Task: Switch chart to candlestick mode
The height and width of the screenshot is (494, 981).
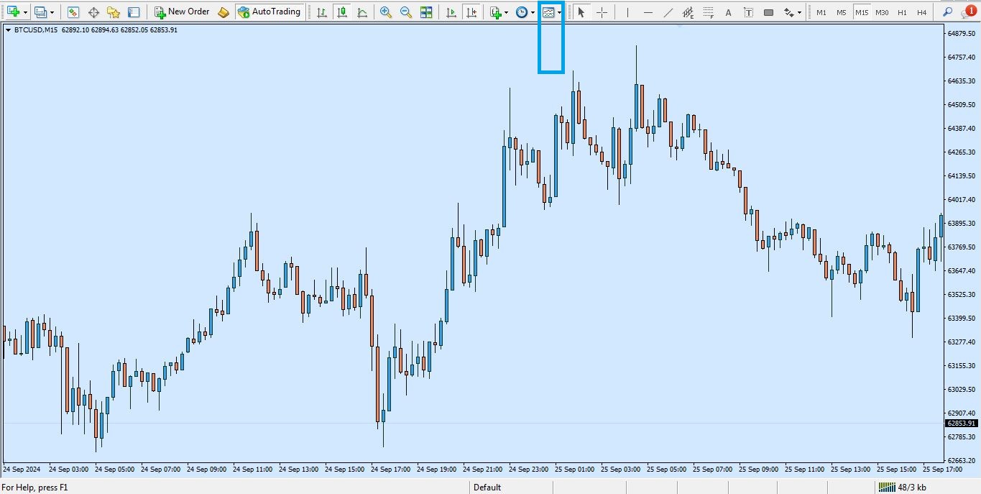Action: click(341, 12)
